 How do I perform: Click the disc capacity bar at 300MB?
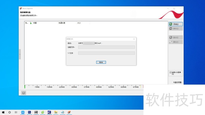tap(74, 86)
